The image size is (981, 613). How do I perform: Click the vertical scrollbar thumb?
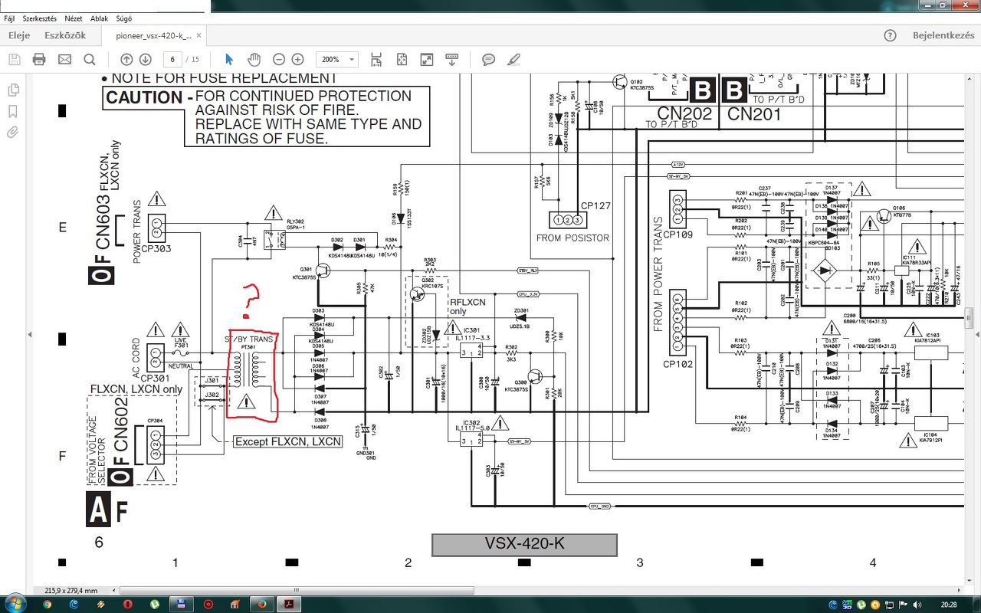[x=969, y=316]
